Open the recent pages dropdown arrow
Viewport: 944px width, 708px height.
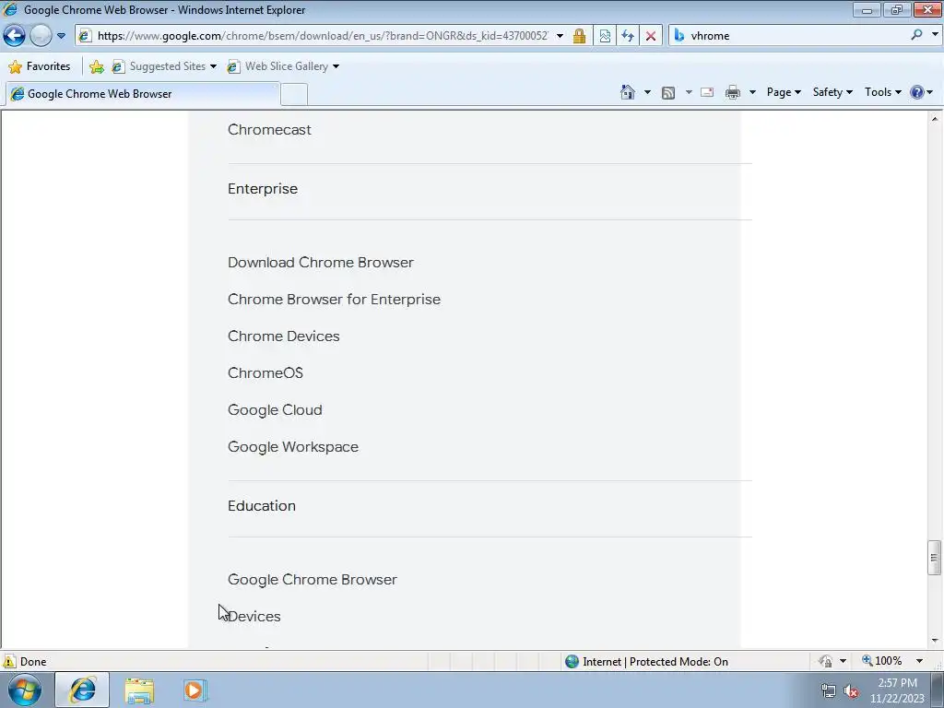click(x=61, y=36)
